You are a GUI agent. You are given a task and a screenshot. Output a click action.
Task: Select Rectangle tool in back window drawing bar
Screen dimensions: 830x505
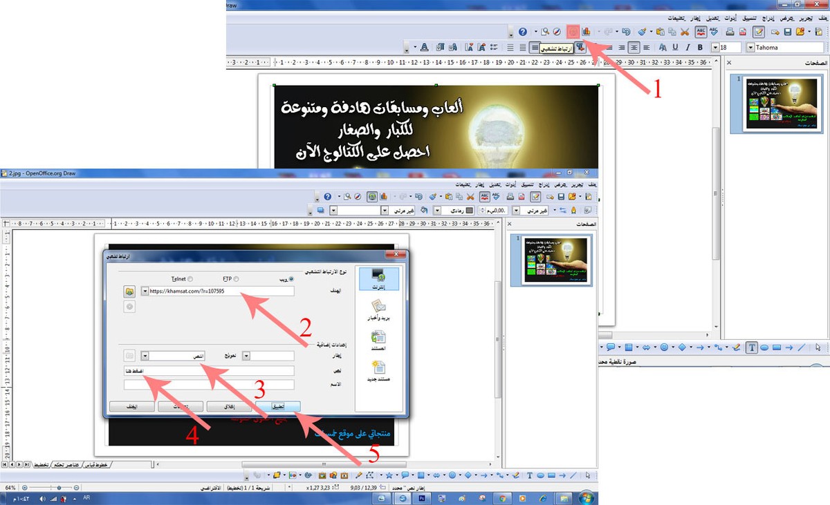pyautogui.click(x=777, y=347)
